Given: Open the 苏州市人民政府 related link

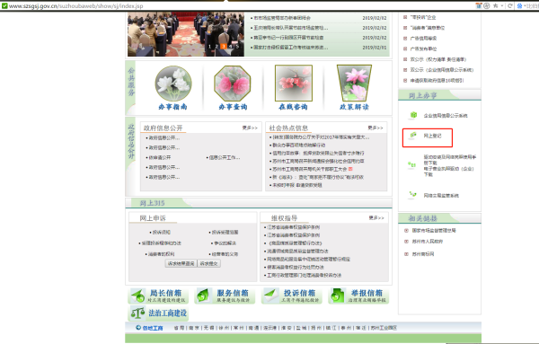Looking at the screenshot, I should 428,242.
